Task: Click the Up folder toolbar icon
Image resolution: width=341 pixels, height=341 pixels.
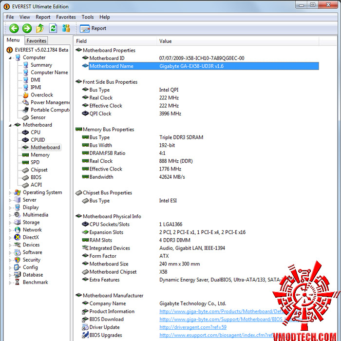Action: click(x=40, y=28)
